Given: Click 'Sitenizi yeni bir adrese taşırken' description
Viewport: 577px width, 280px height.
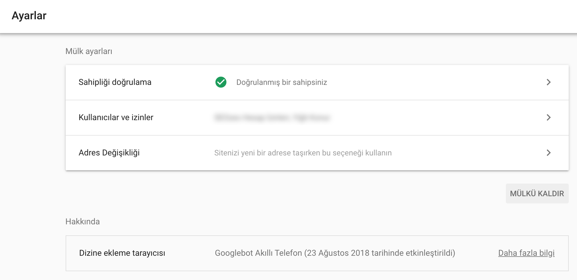Looking at the screenshot, I should click(271, 153).
